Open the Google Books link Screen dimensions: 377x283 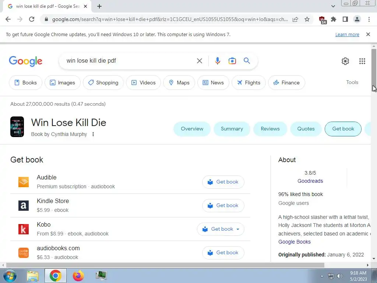tap(294, 242)
